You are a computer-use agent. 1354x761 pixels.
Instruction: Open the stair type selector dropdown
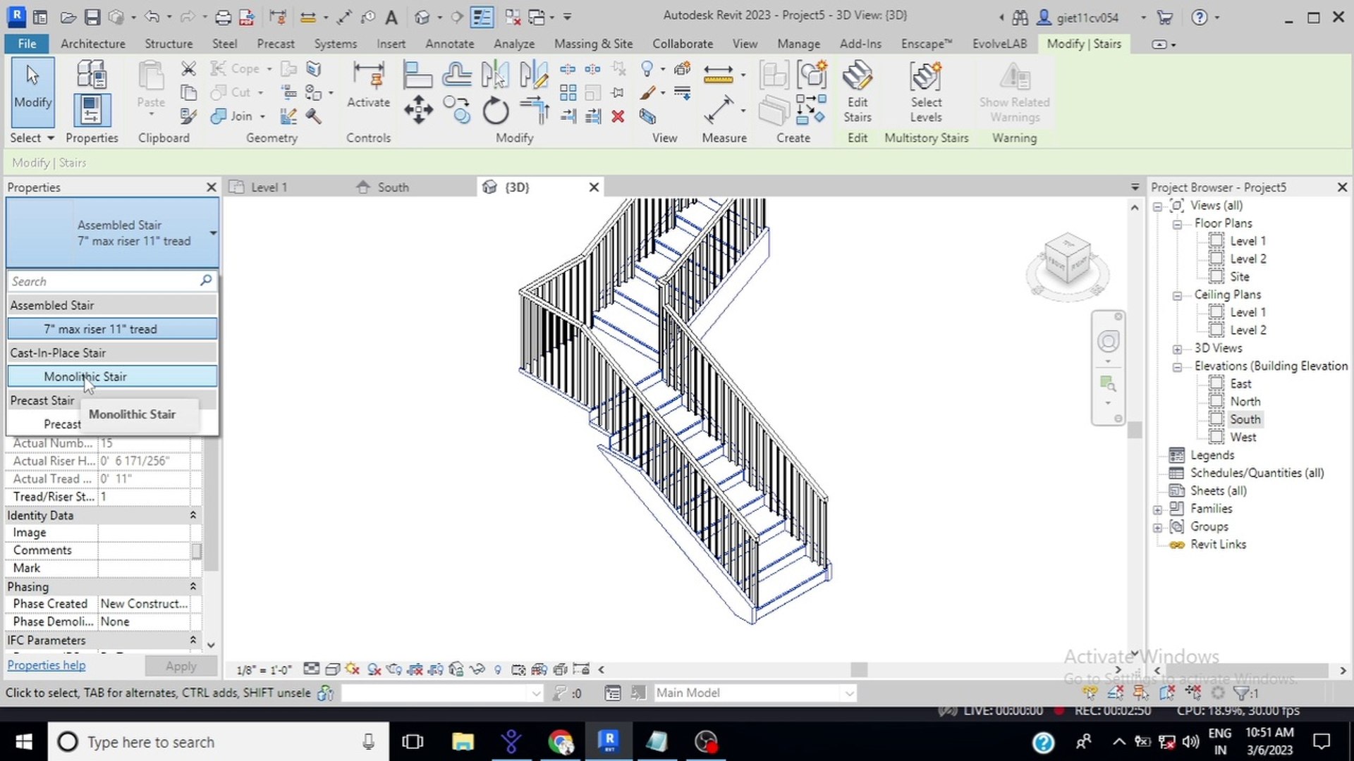tap(212, 233)
